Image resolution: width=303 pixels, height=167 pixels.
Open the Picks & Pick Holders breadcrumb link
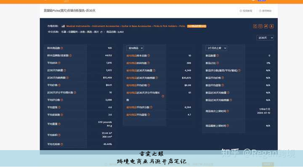(x=165, y=26)
